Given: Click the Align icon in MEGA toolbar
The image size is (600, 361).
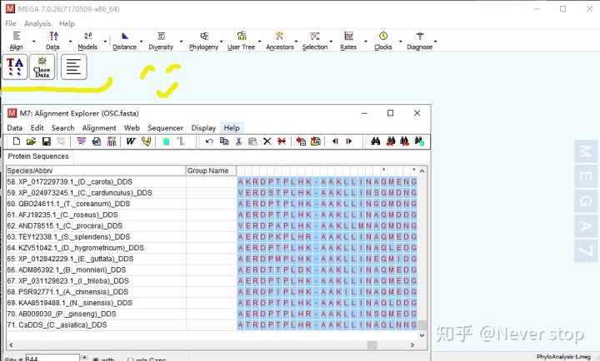Looking at the screenshot, I should pyautogui.click(x=16, y=37).
